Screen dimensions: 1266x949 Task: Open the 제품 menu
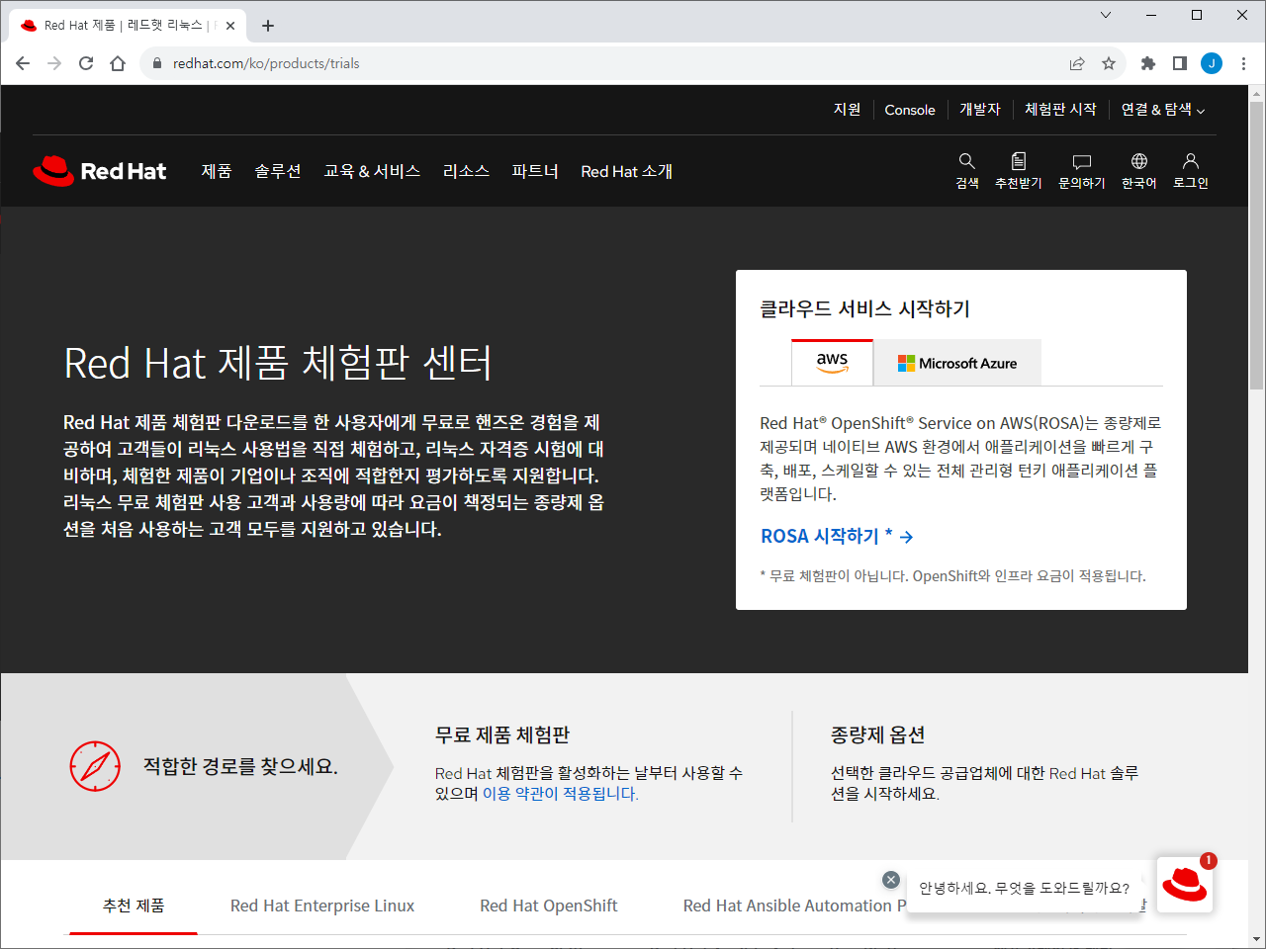[217, 171]
